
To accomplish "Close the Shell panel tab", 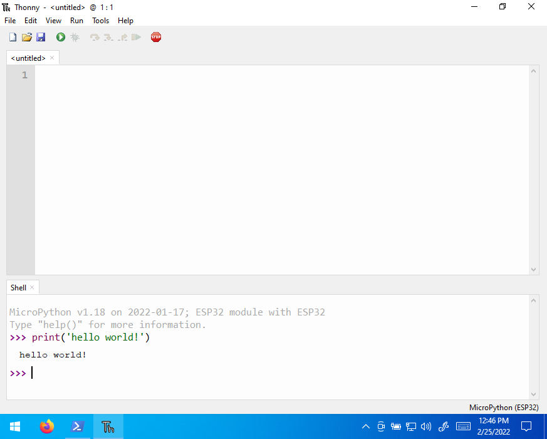I will (32, 287).
